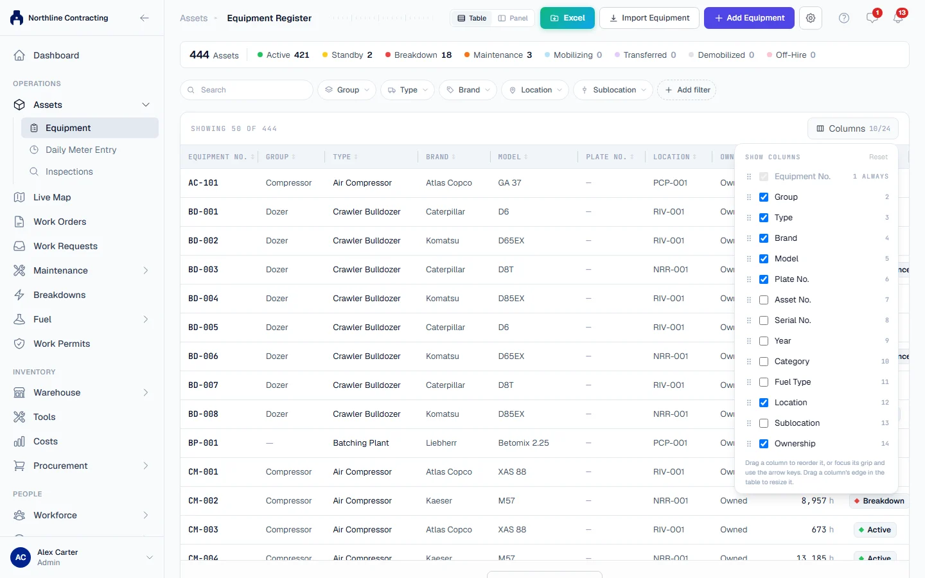Click Reset in the Show Columns panel
The image size is (925, 578).
click(878, 157)
